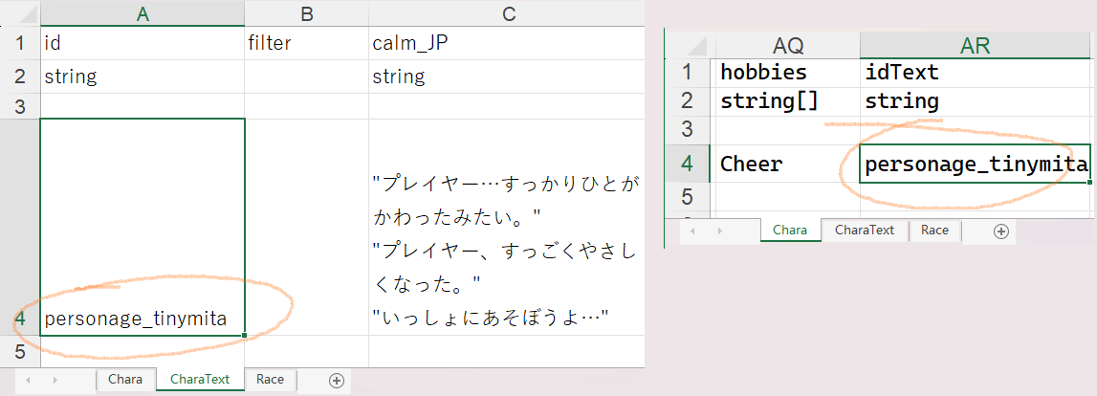Select the Race tab in the right workbook
Viewport: 1097px width, 396px height.
coord(934,231)
